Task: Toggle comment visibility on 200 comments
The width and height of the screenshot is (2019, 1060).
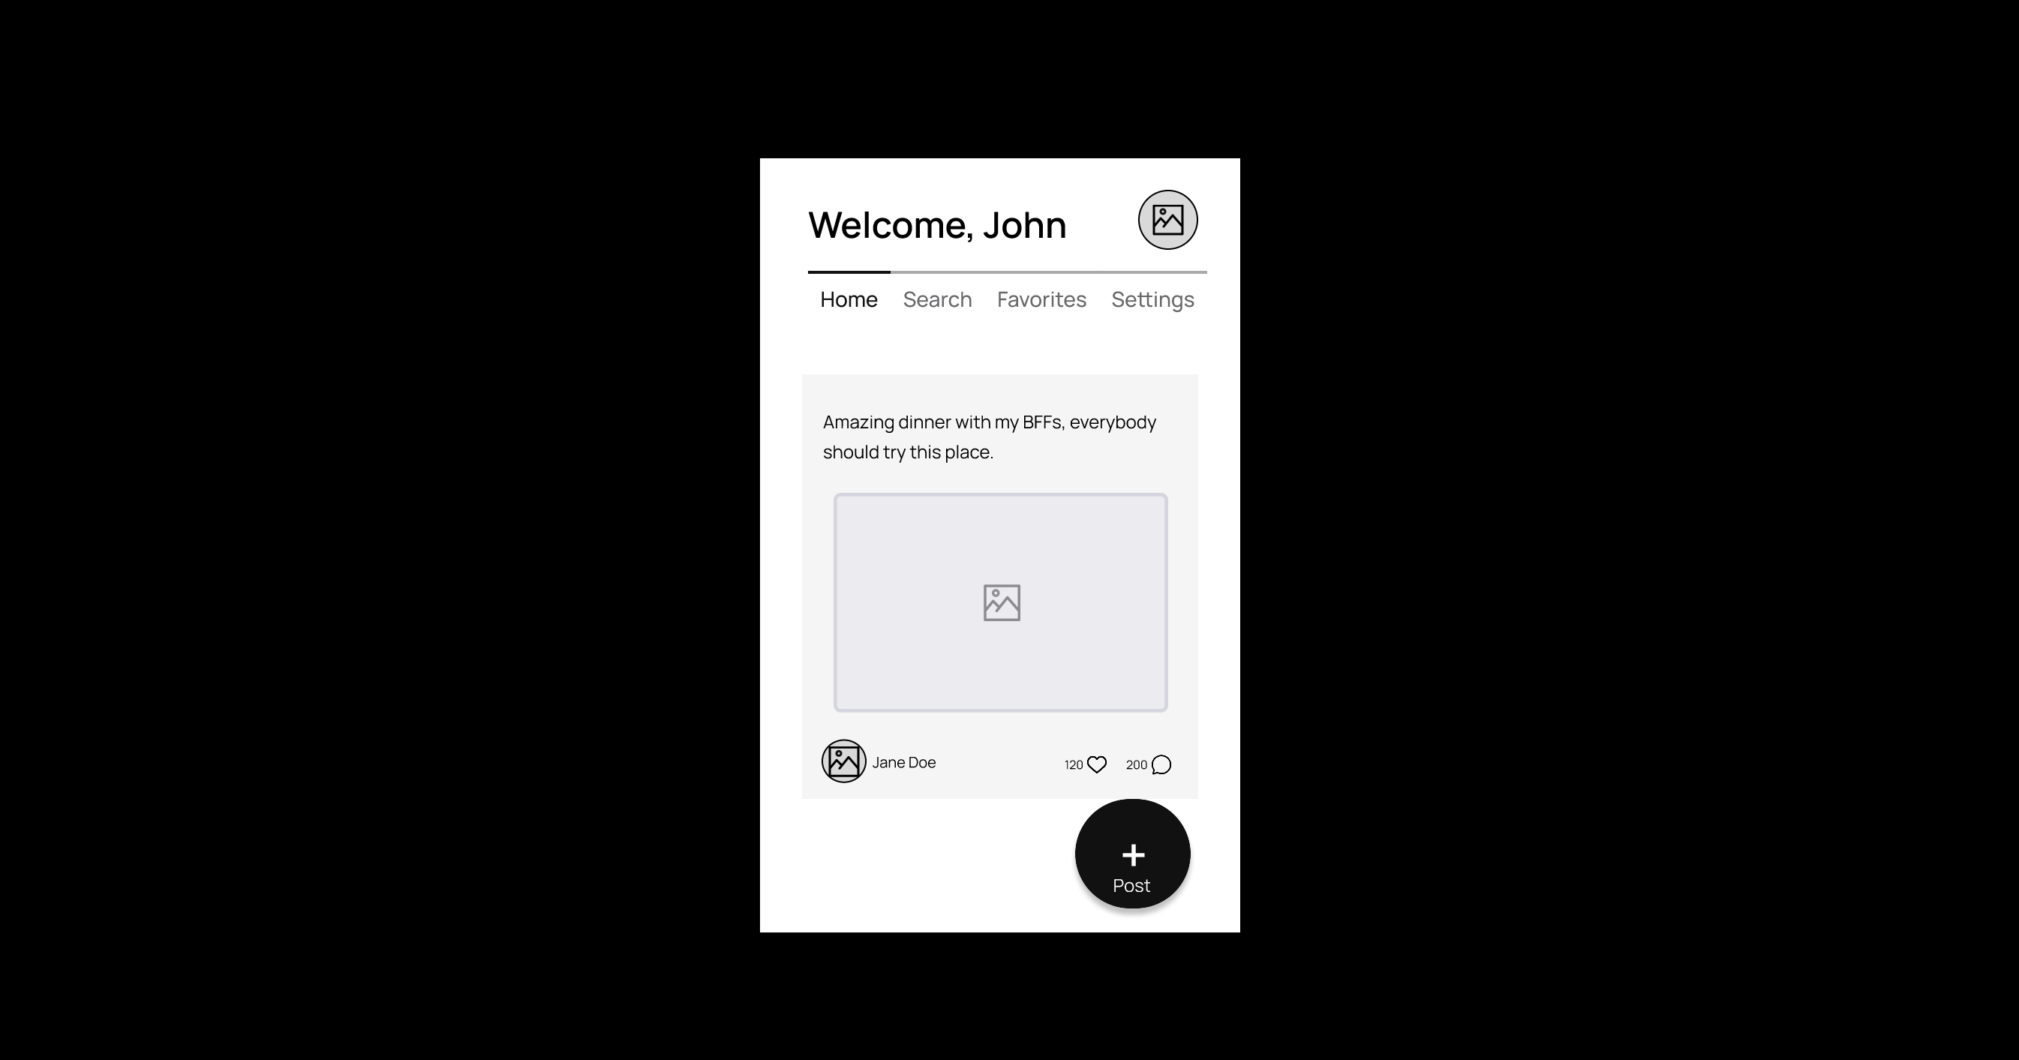Action: coord(1159,762)
